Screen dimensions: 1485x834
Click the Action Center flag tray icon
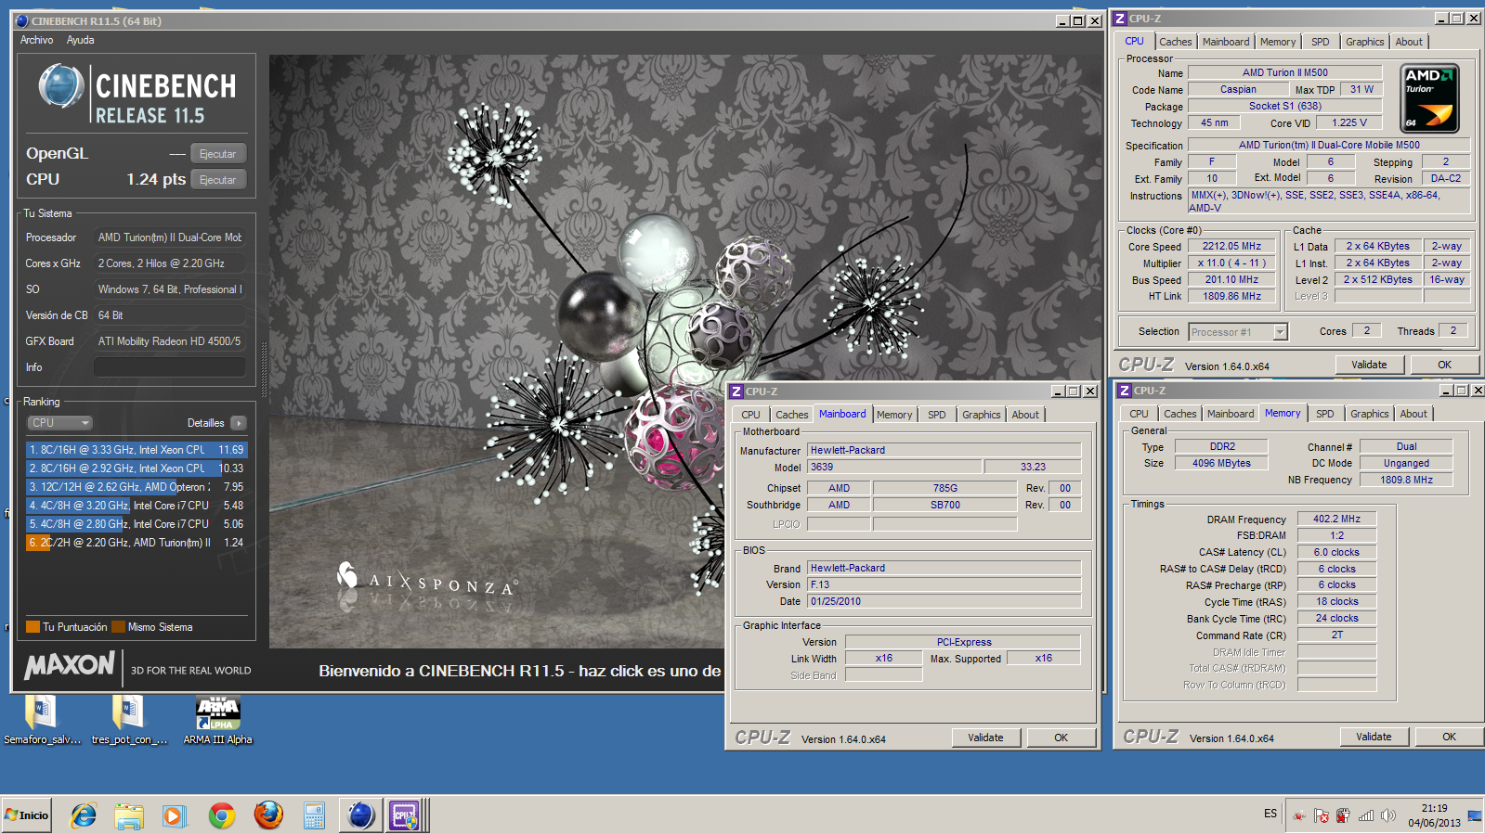pos(1321,815)
